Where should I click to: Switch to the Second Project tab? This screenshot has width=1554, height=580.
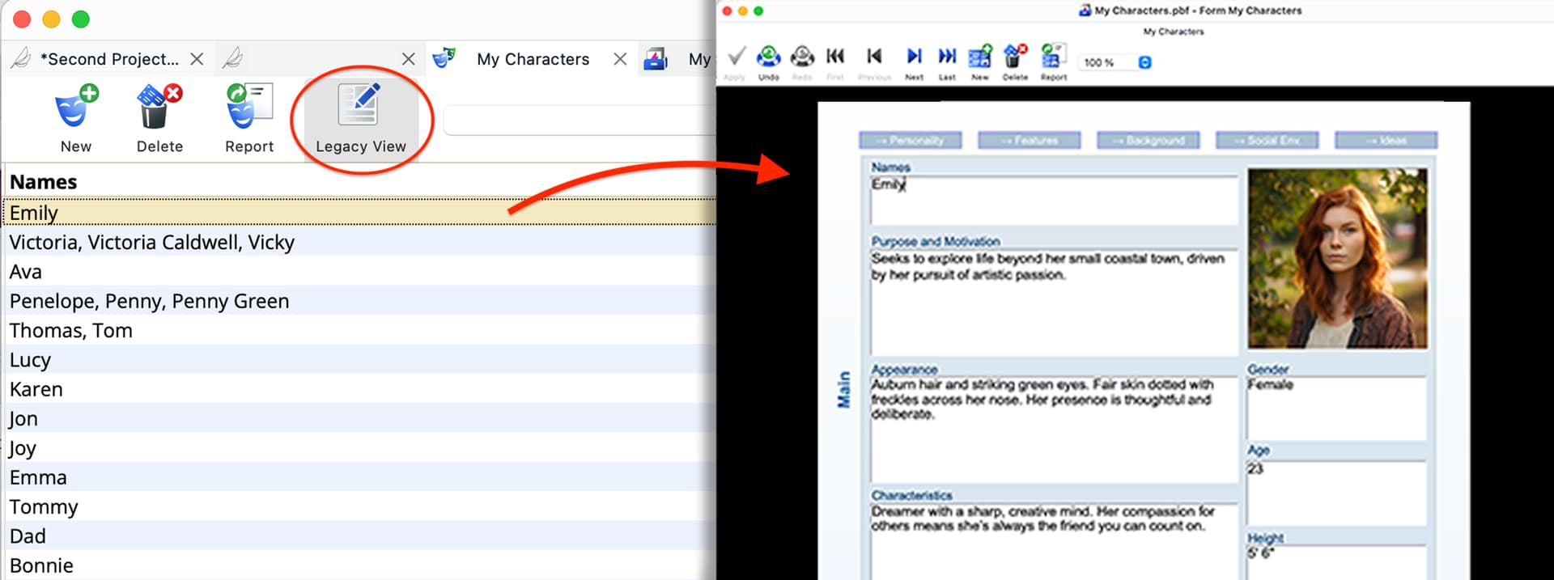point(108,59)
